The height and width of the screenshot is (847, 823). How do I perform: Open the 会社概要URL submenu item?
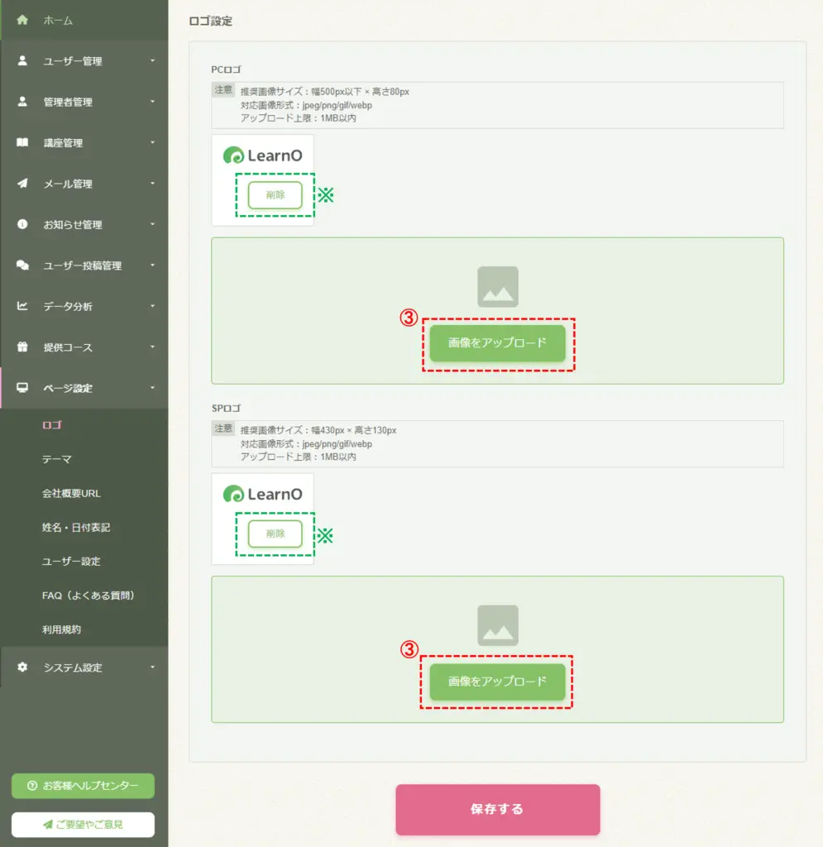click(71, 493)
